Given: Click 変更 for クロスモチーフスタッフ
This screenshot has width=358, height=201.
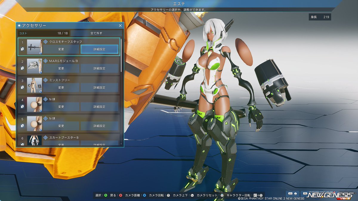Looking at the screenshot, I should point(61,49).
